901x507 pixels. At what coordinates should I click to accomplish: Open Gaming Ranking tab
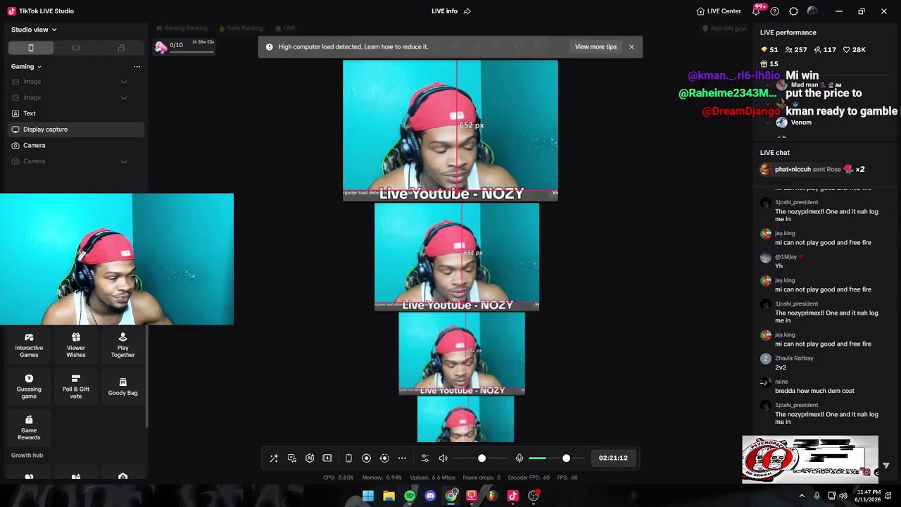182,28
